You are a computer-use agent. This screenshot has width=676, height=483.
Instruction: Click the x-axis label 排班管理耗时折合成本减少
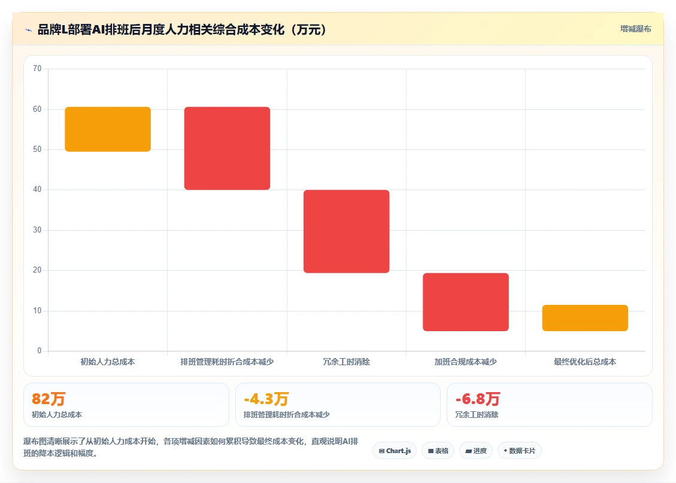[x=227, y=362]
